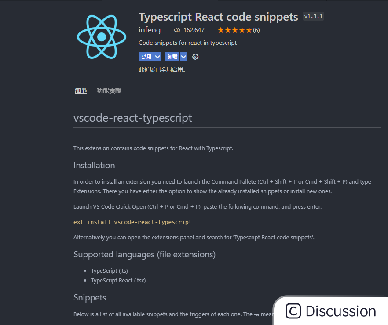Click the 卸载 (uninstall) button
The height and width of the screenshot is (325, 388).
(x=172, y=57)
